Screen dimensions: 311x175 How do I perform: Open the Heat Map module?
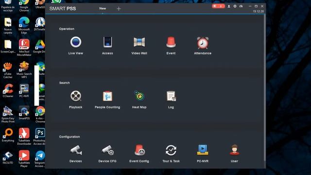[139, 99]
